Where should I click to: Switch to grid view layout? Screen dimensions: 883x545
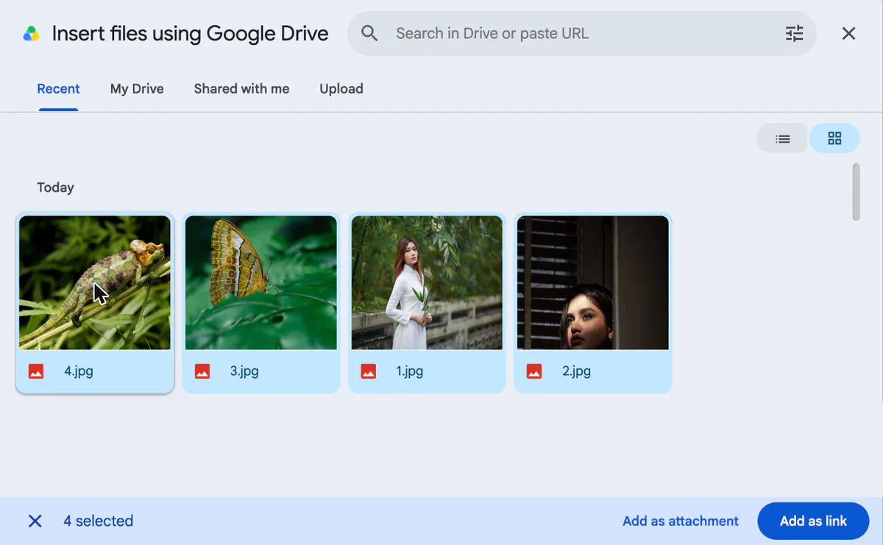pyautogui.click(x=834, y=138)
